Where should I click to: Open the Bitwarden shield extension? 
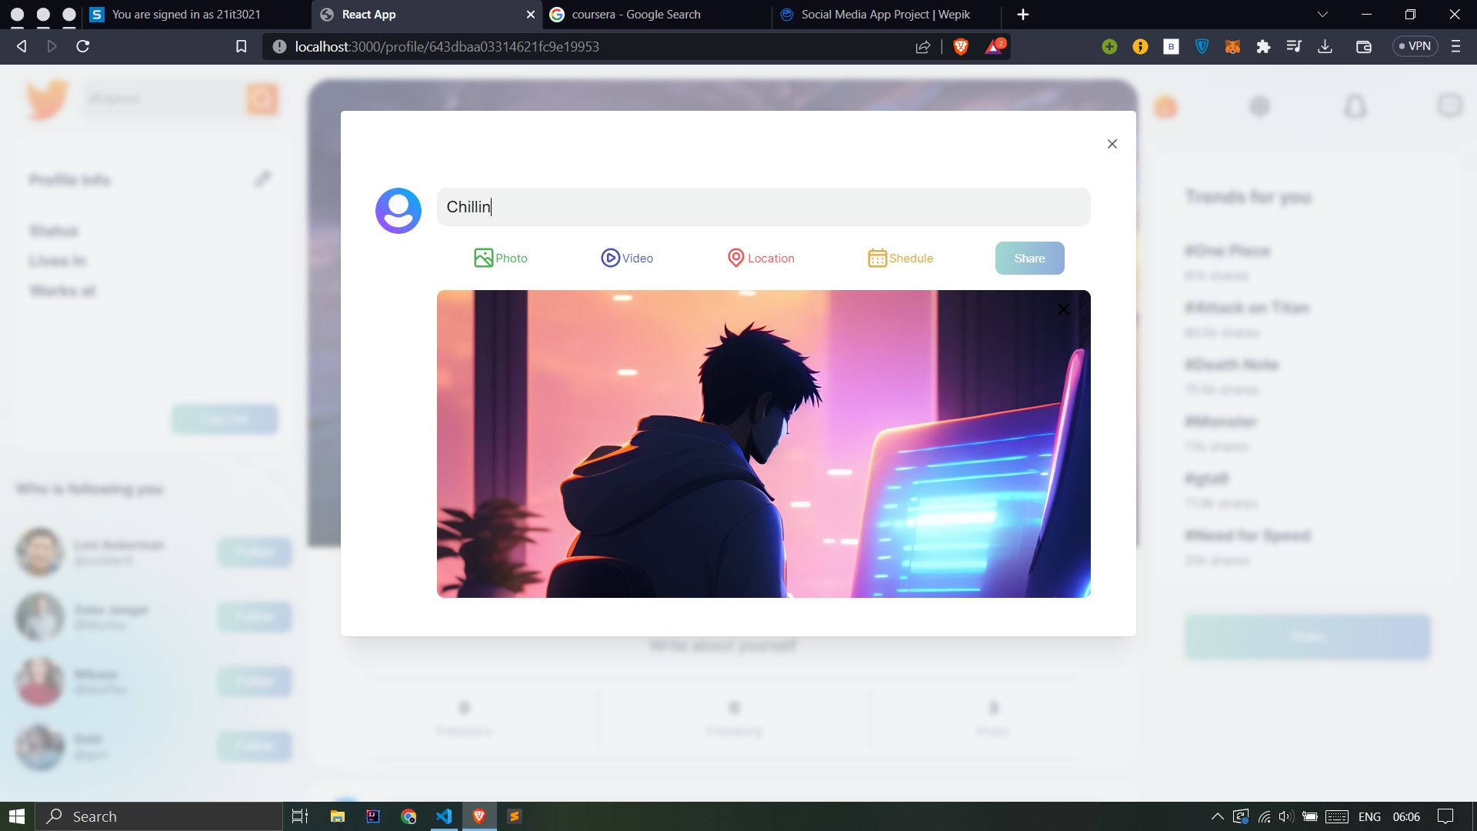pyautogui.click(x=1202, y=46)
